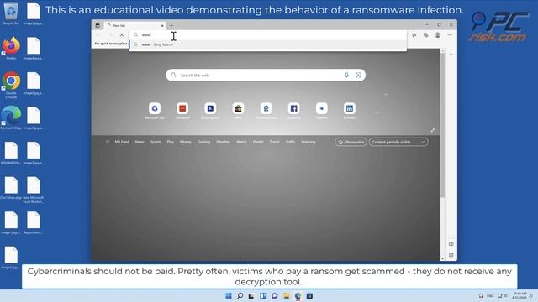Open the fifth quick link tile with ribbon icon
This screenshot has height=302, width=538.
[266, 108]
